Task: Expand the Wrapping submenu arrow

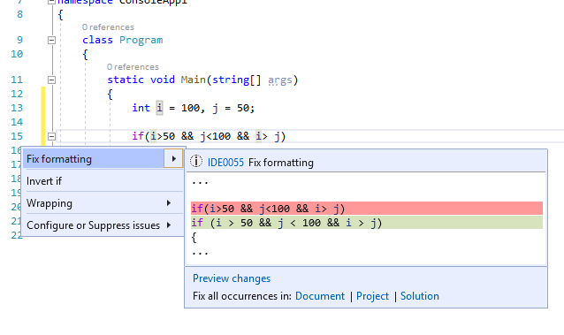Action: coord(168,203)
